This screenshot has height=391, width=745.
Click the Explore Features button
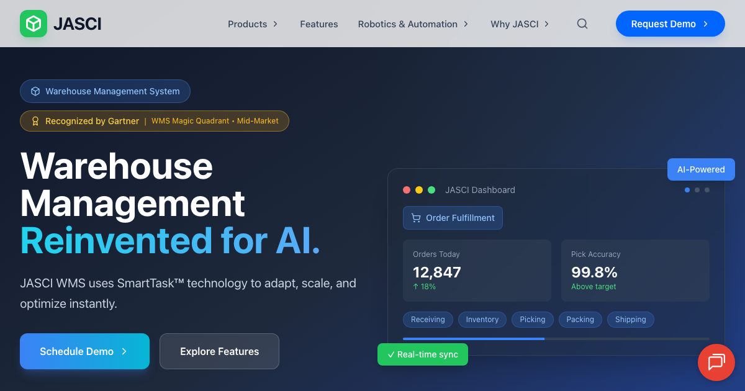[x=219, y=351]
